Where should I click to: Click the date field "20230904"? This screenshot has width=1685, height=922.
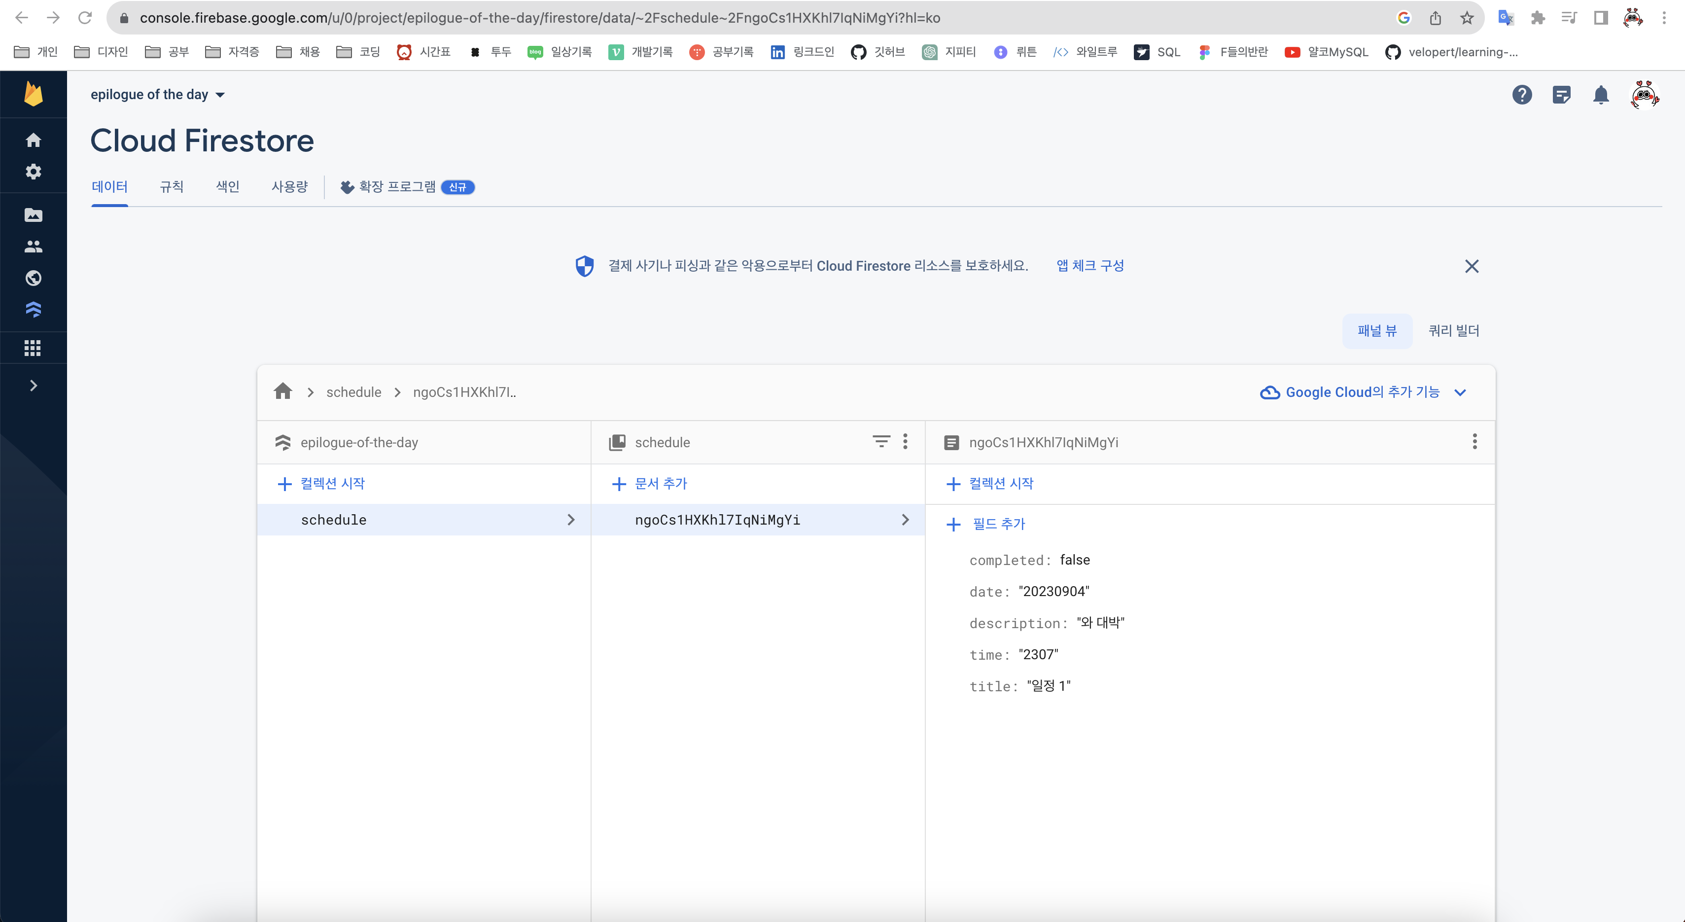[x=1029, y=592]
